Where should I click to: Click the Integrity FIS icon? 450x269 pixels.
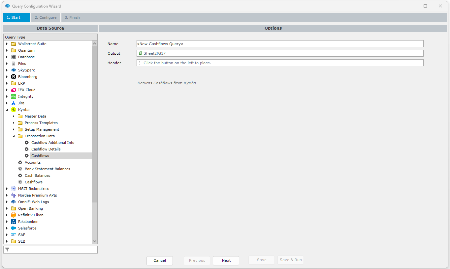tap(14, 96)
